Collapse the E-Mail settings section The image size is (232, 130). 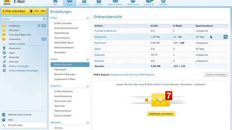click(x=88, y=18)
